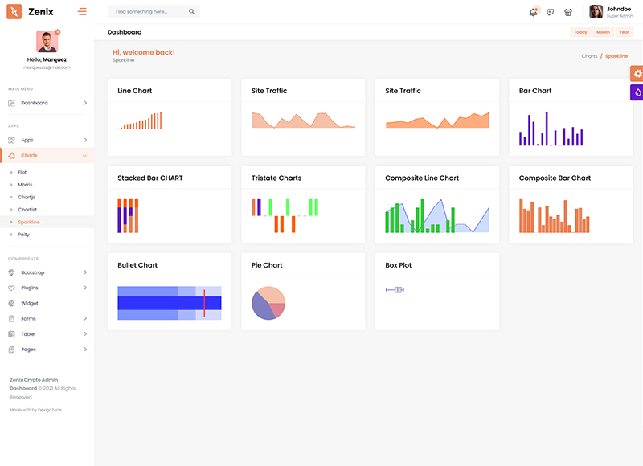The width and height of the screenshot is (643, 466).
Task: Select the Morris chart submenu item
Action: [25, 185]
